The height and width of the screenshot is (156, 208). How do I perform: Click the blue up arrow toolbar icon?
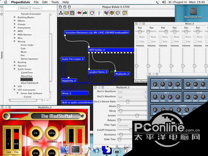point(99,13)
